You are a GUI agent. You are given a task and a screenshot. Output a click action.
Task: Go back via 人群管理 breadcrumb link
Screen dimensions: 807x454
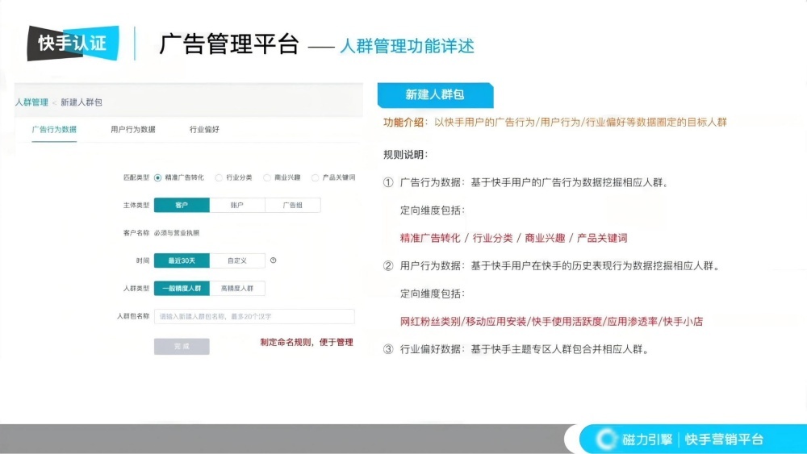(x=31, y=102)
